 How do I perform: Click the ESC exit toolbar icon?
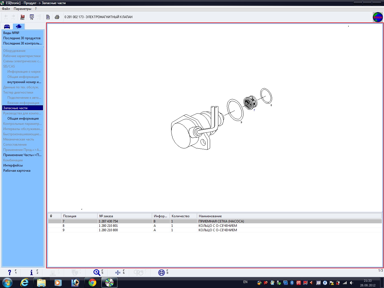tap(22, 17)
